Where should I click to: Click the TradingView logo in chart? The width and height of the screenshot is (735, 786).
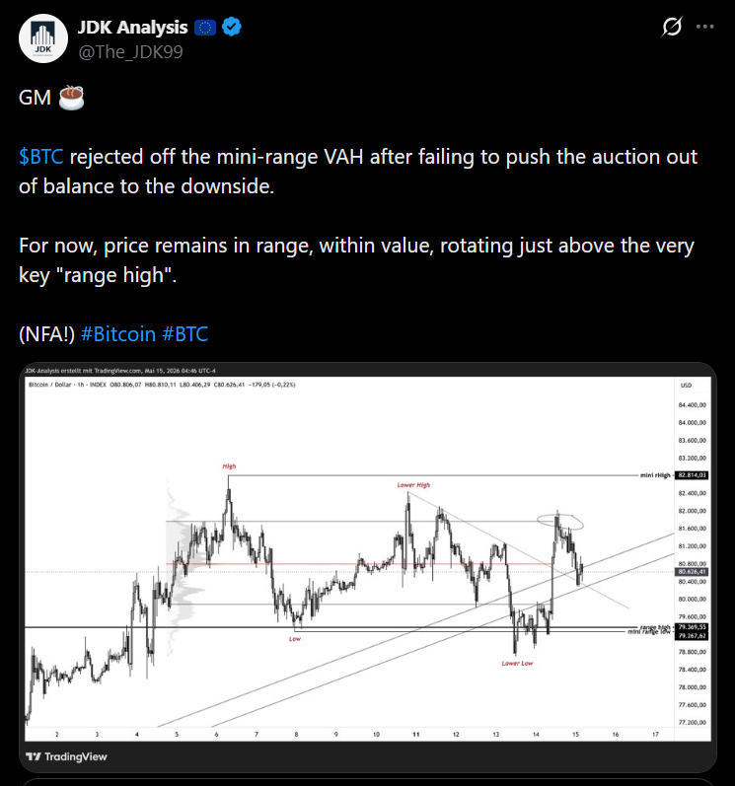67,756
